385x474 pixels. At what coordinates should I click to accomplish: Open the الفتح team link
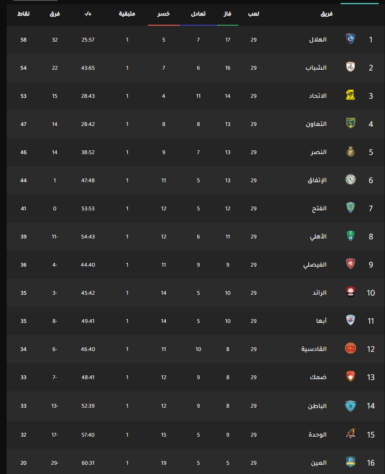coord(319,209)
